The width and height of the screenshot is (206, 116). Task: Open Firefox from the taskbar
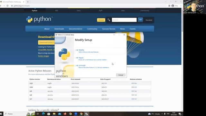[65, 114]
